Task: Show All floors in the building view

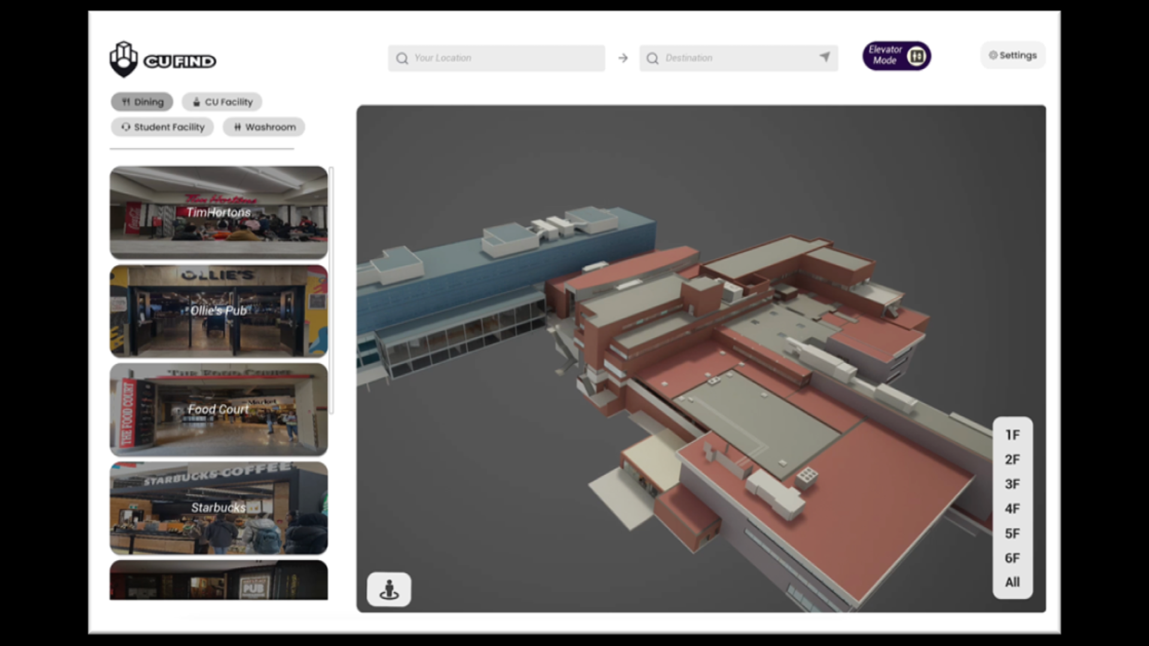Action: coord(1012,582)
